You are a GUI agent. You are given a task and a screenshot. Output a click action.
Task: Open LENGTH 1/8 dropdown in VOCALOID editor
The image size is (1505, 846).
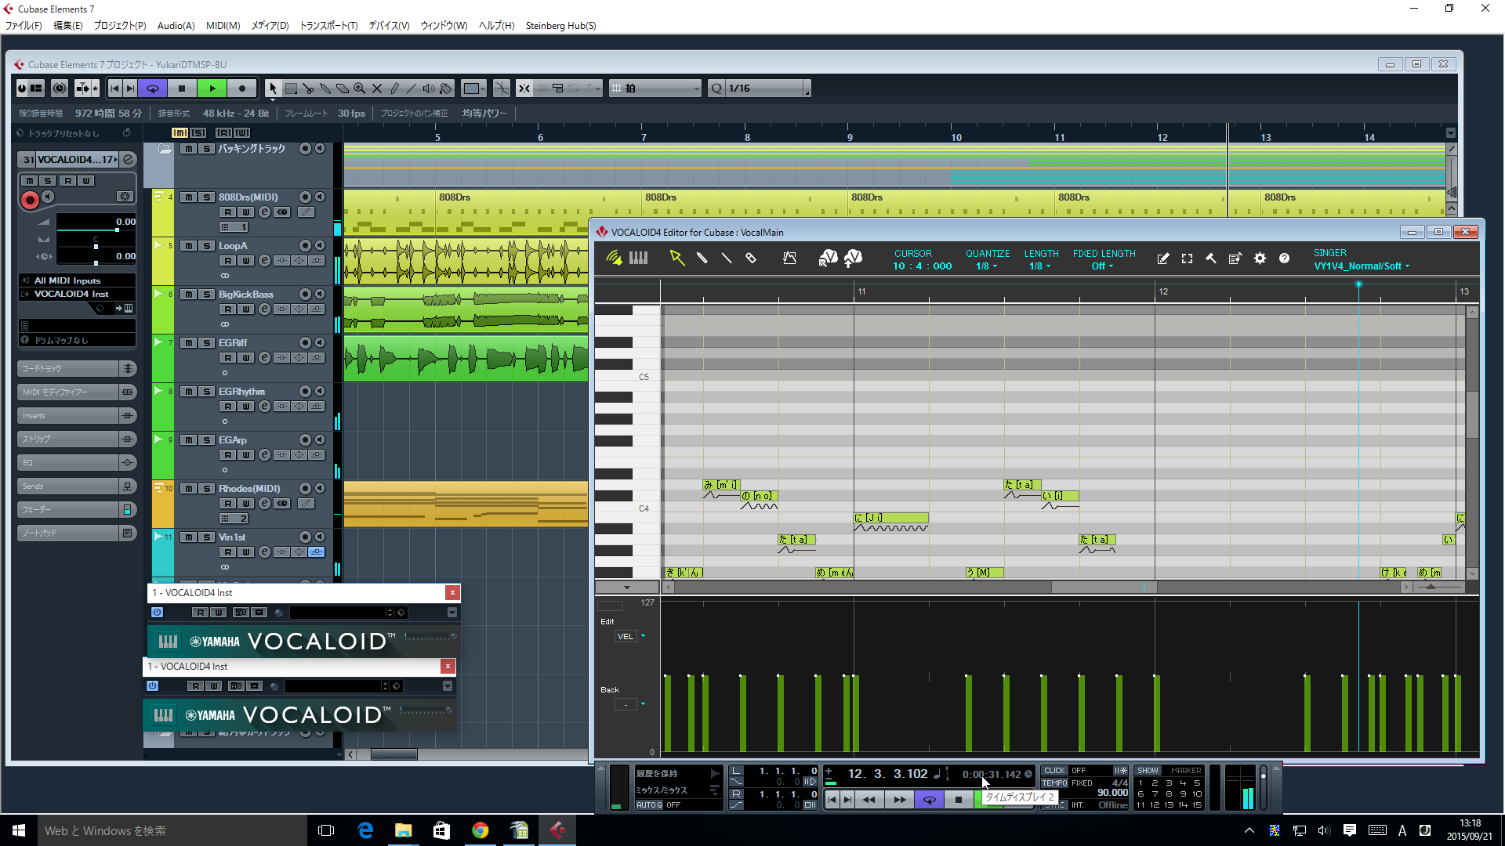[1039, 266]
